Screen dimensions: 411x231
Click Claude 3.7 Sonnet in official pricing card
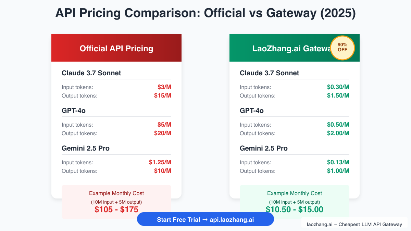pyautogui.click(x=91, y=73)
